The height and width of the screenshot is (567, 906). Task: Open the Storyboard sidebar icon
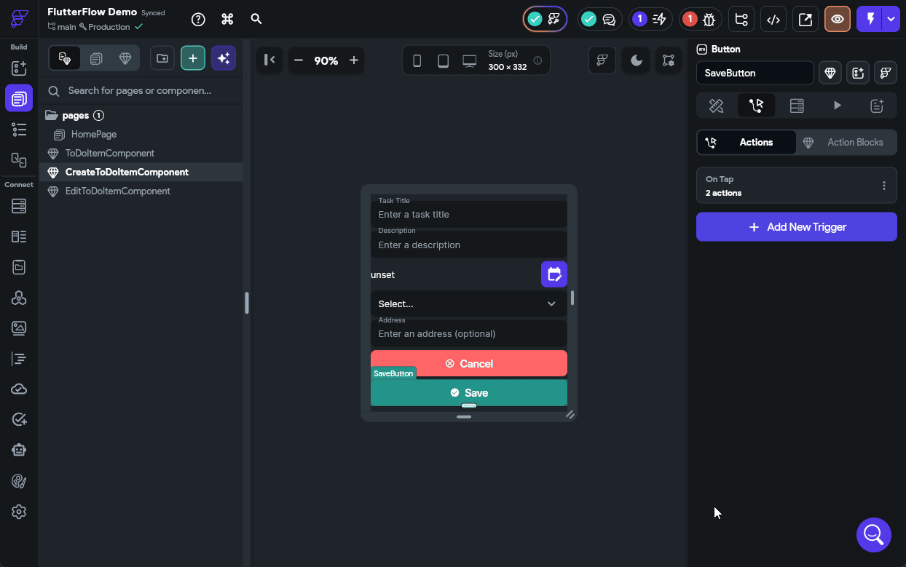click(19, 159)
